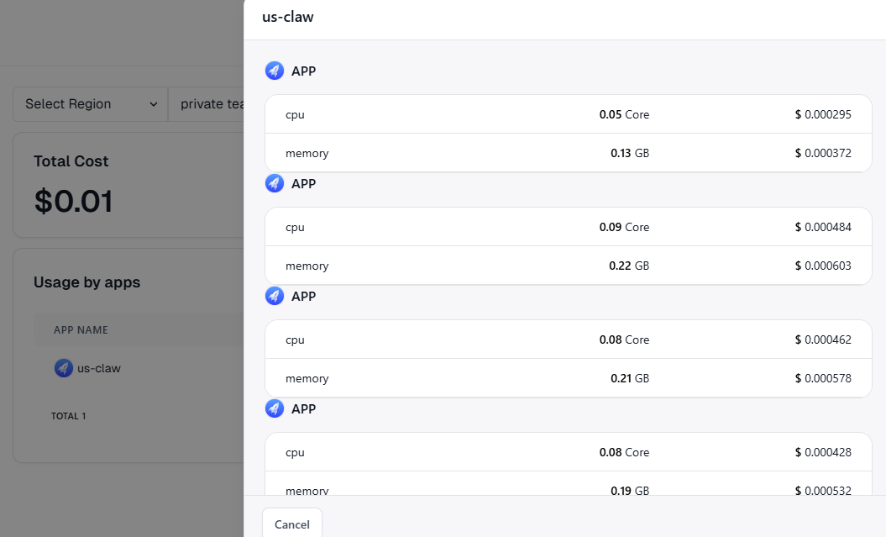The height and width of the screenshot is (537, 886).
Task: Click the APP rocket icon above the $0.000428 cpu row
Action: (275, 408)
